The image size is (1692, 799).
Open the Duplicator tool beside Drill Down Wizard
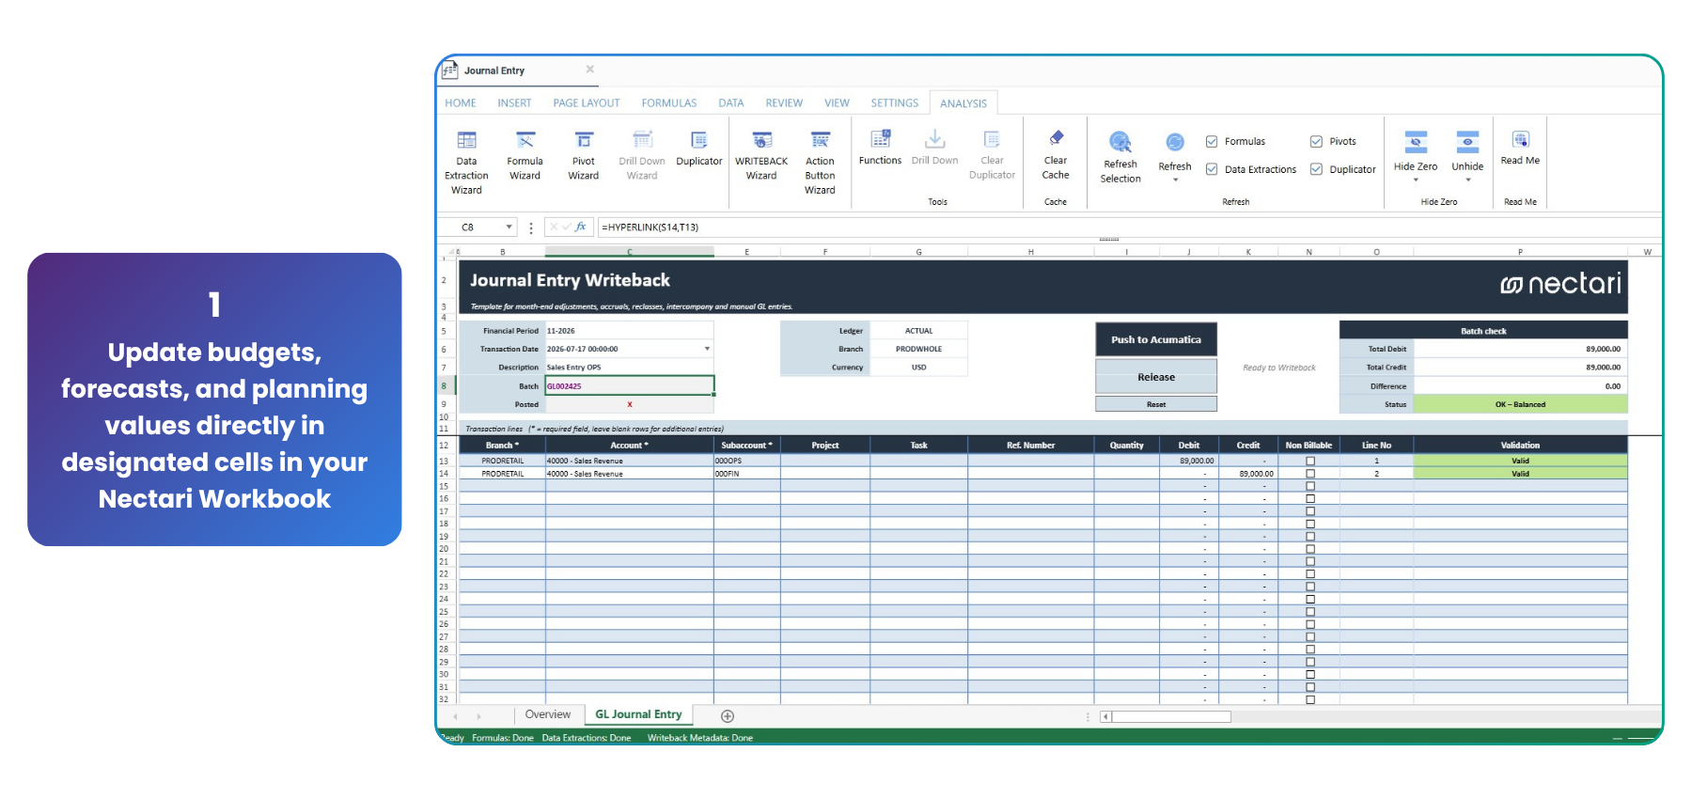coord(699,149)
